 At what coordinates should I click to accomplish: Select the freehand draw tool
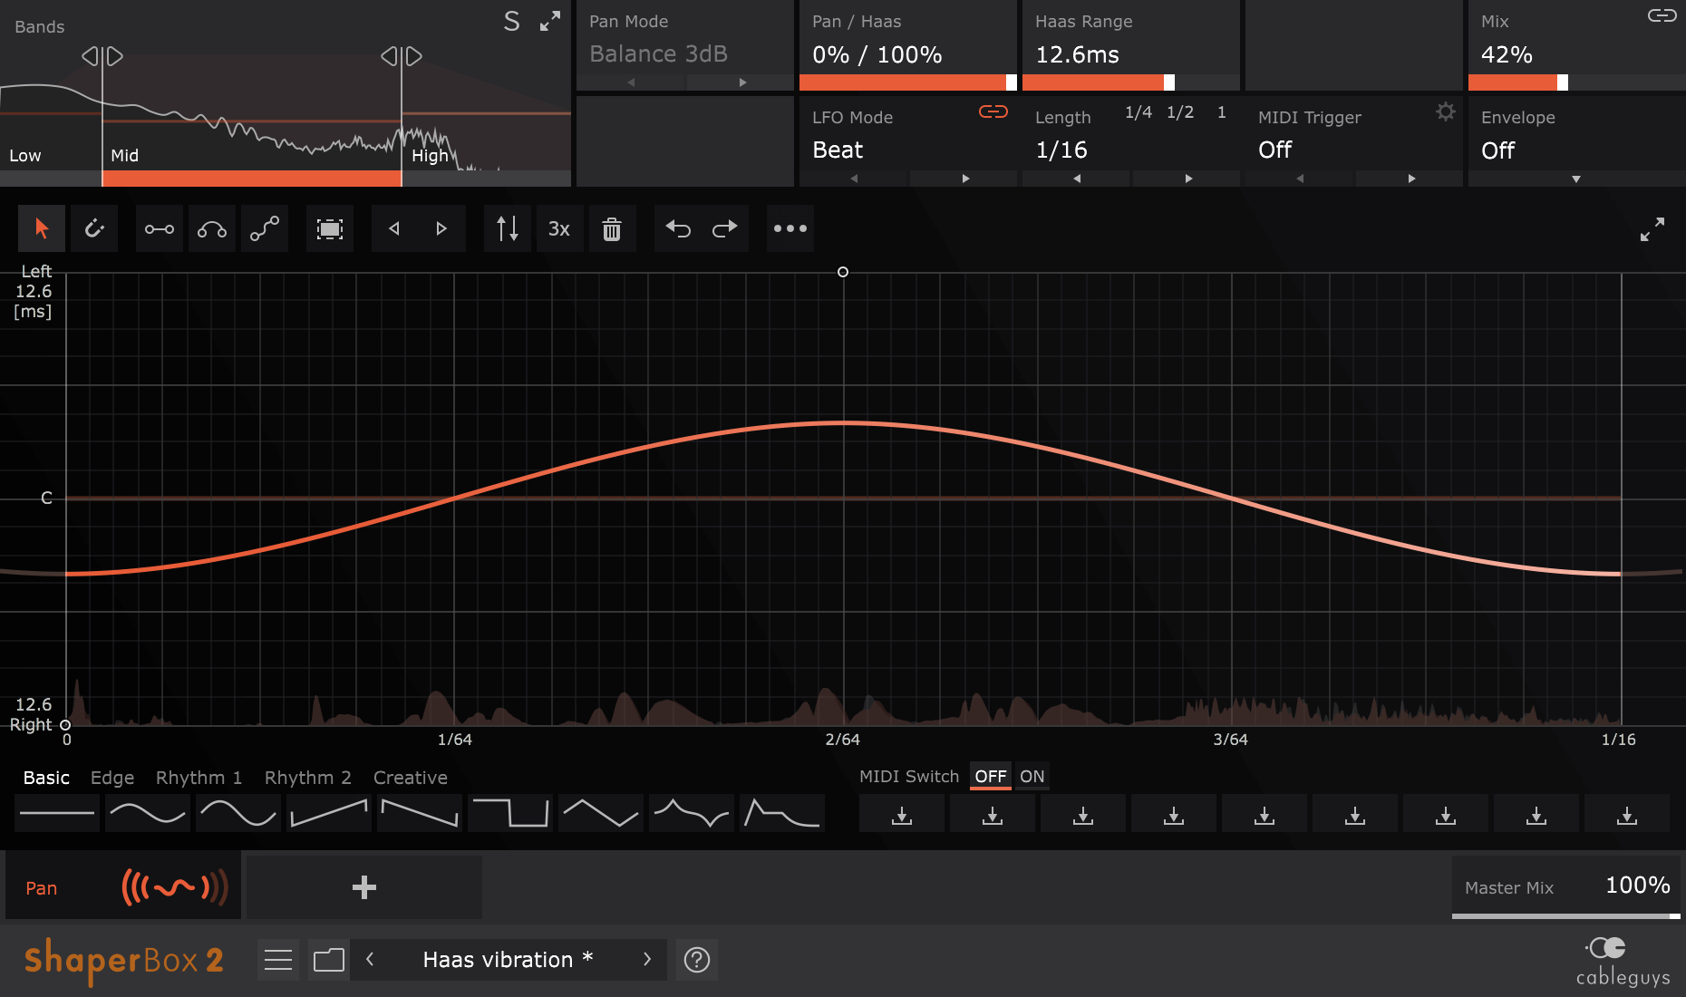point(265,228)
